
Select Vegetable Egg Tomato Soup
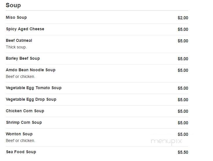[x=34, y=88]
